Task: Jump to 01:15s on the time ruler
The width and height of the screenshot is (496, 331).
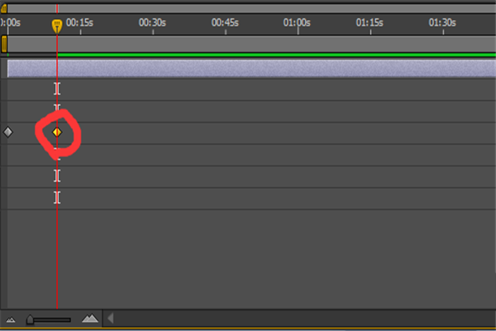Action: point(370,23)
